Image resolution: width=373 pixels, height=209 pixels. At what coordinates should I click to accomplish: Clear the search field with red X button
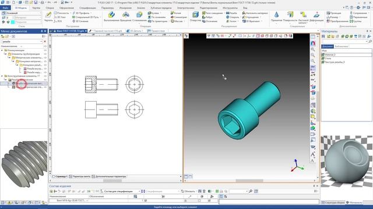coord(45,41)
